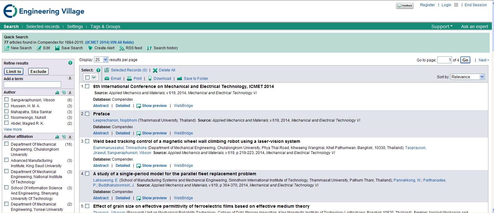Click the info icon next to Select

point(98,70)
